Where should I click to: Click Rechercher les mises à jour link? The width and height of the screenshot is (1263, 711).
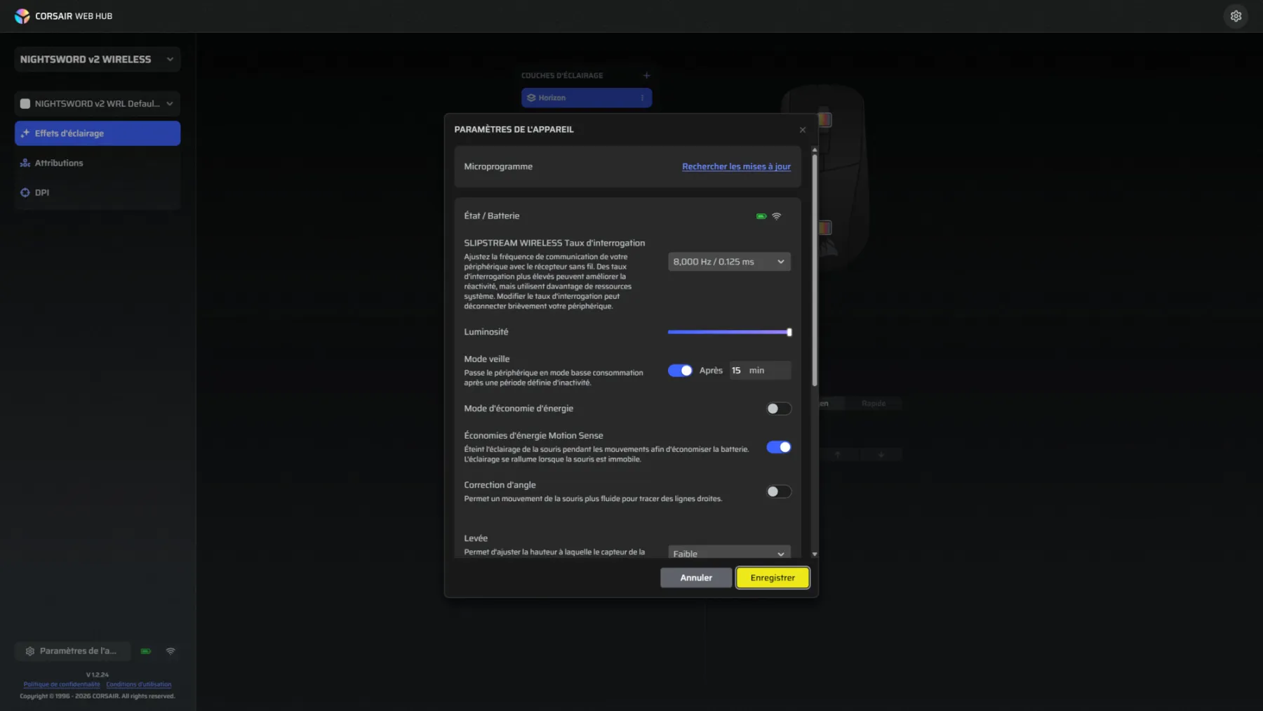pos(736,167)
